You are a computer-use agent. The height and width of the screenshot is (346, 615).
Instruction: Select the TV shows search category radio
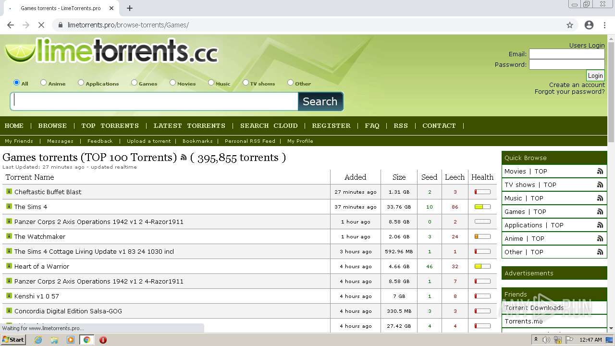(246, 83)
